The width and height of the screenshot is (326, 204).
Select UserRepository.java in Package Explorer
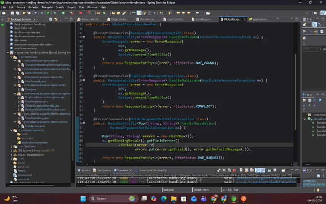click(x=37, y=118)
